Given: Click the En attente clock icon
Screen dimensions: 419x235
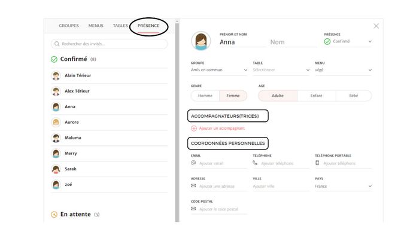Looking at the screenshot, I should 54,215.
